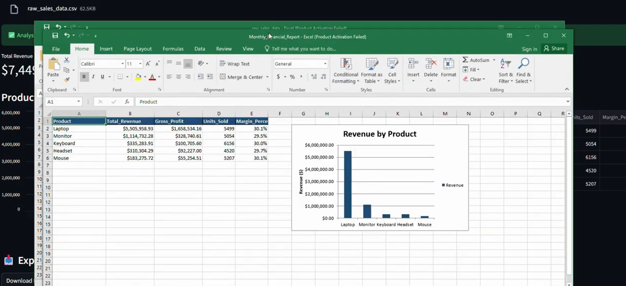Screen dimensions: 626x286
Task: Align text to middle of cell
Action: click(x=178, y=63)
